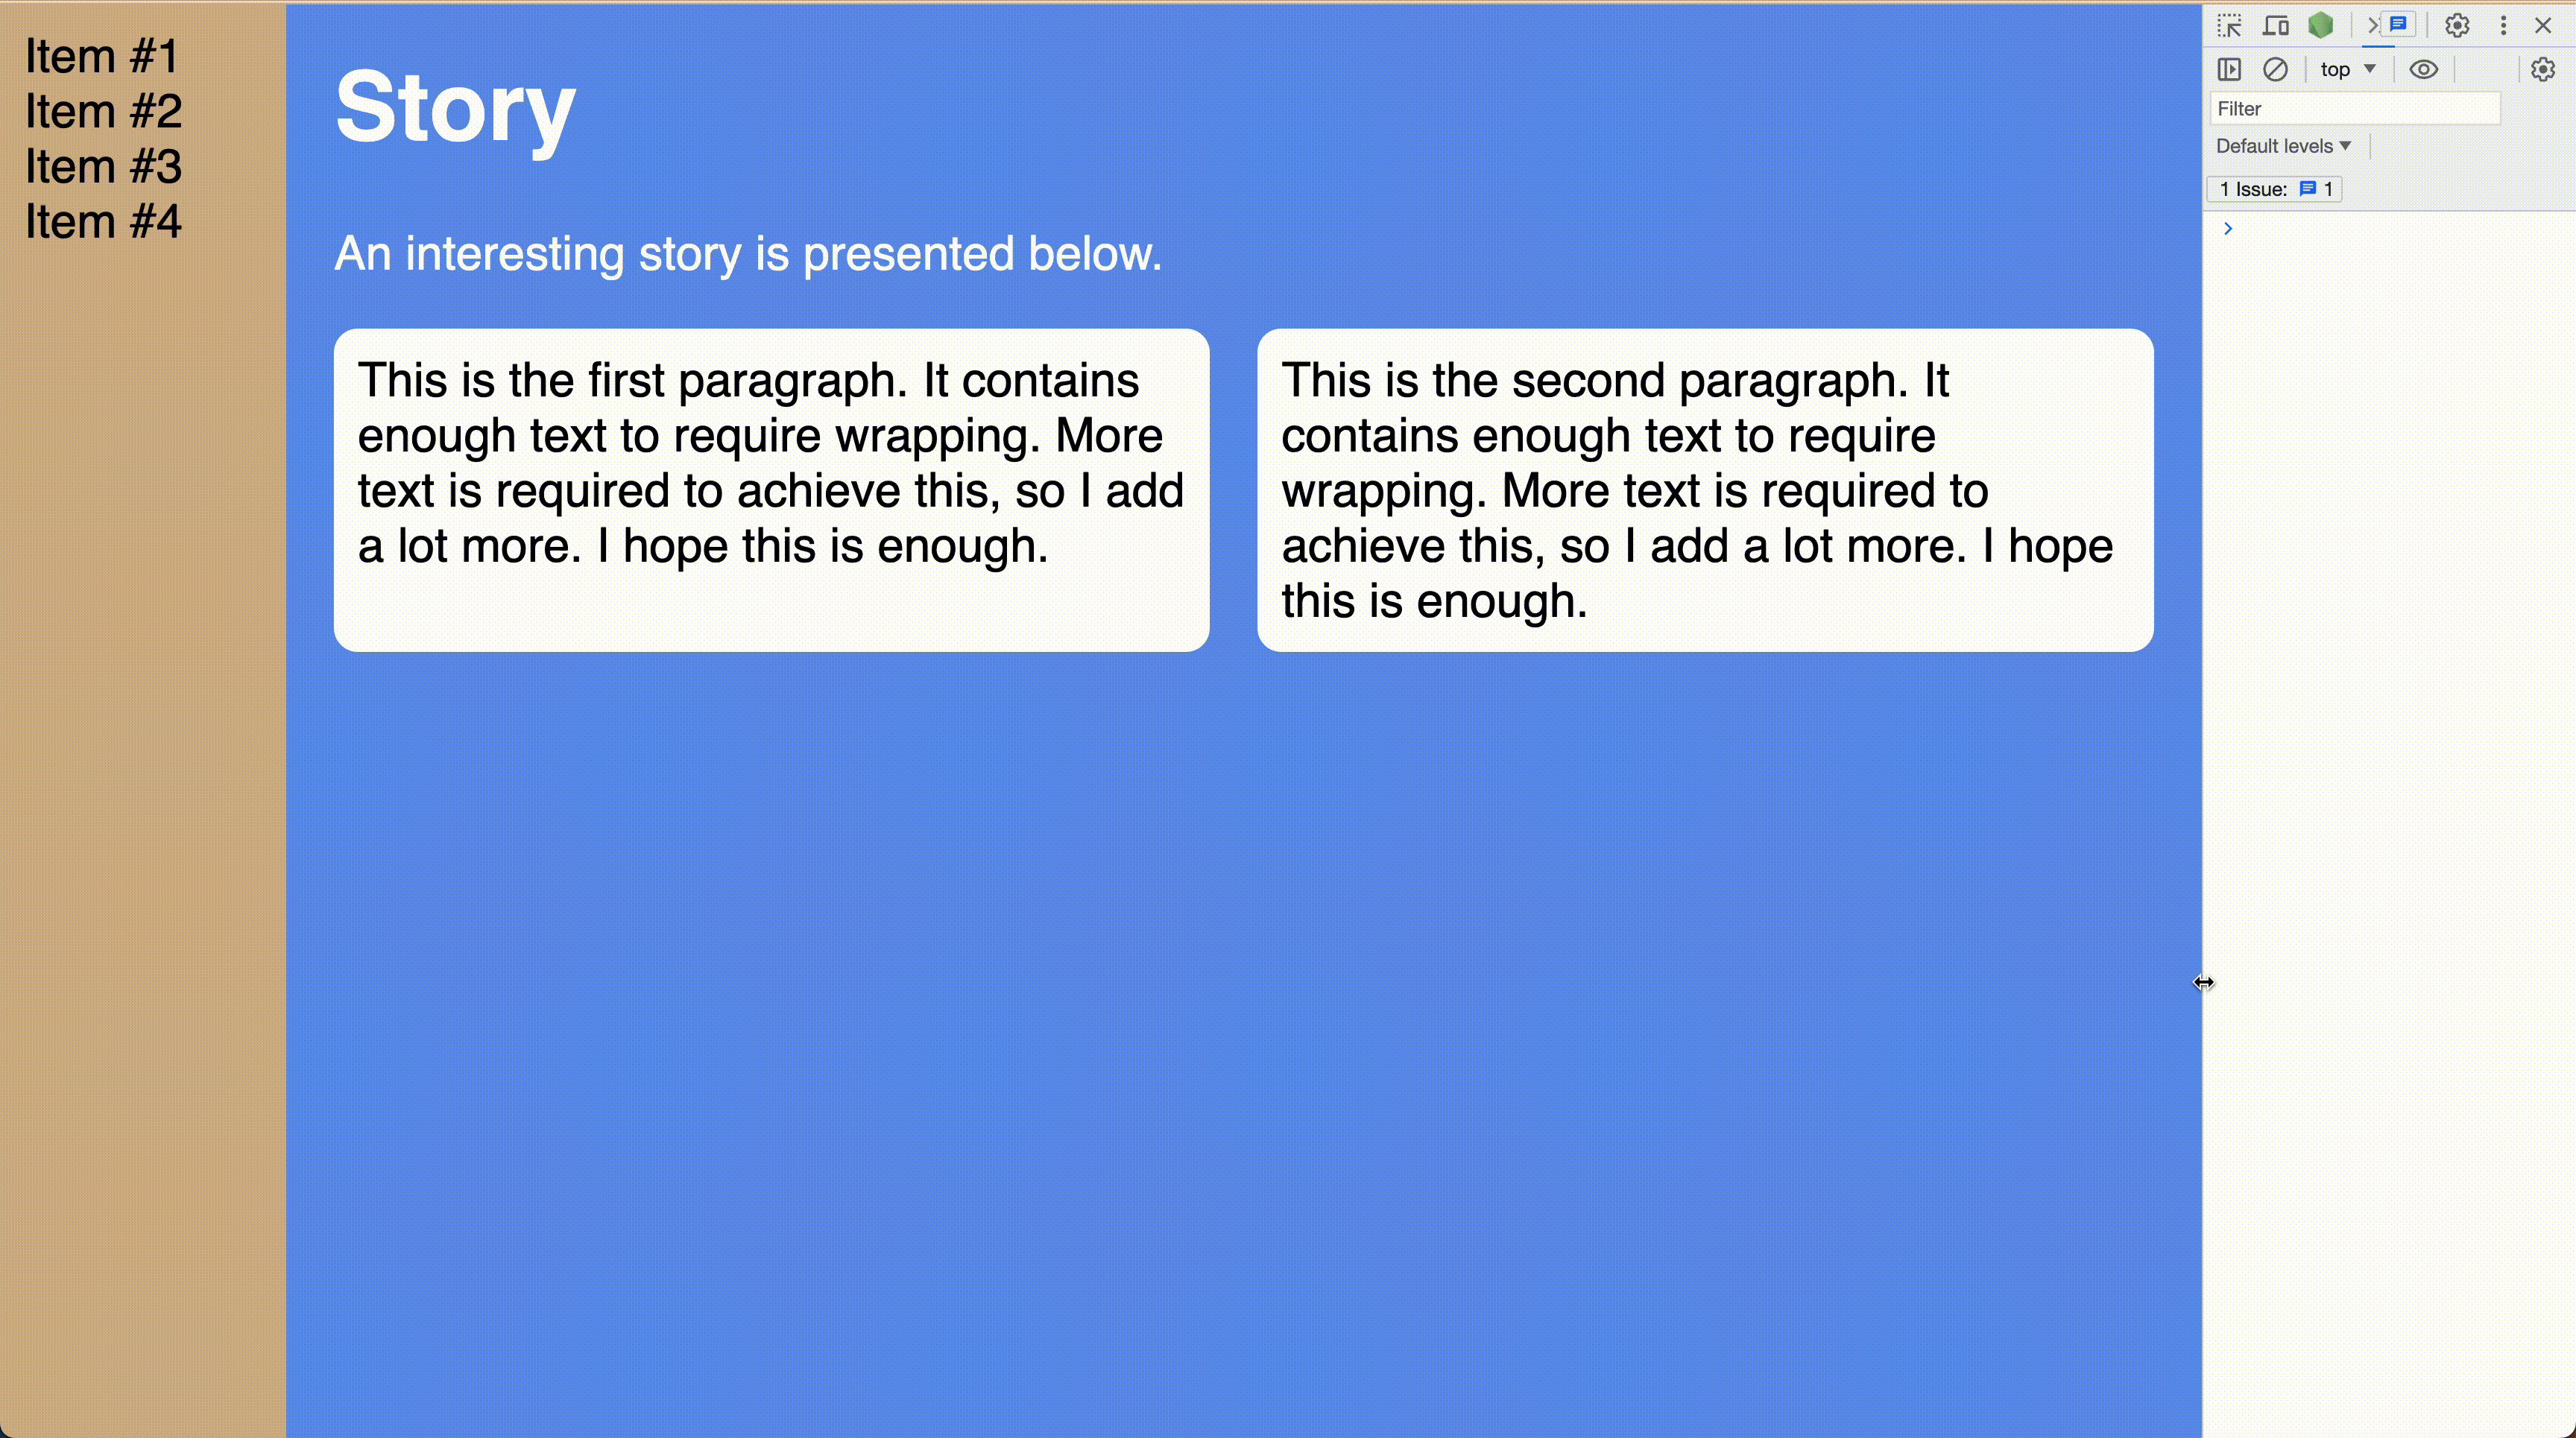Screen dimensions: 2576x1438
Task: Toggle the device toolbar for responsive mode
Action: point(2276,25)
